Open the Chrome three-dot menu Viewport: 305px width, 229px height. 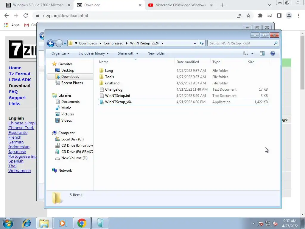pos(298,16)
